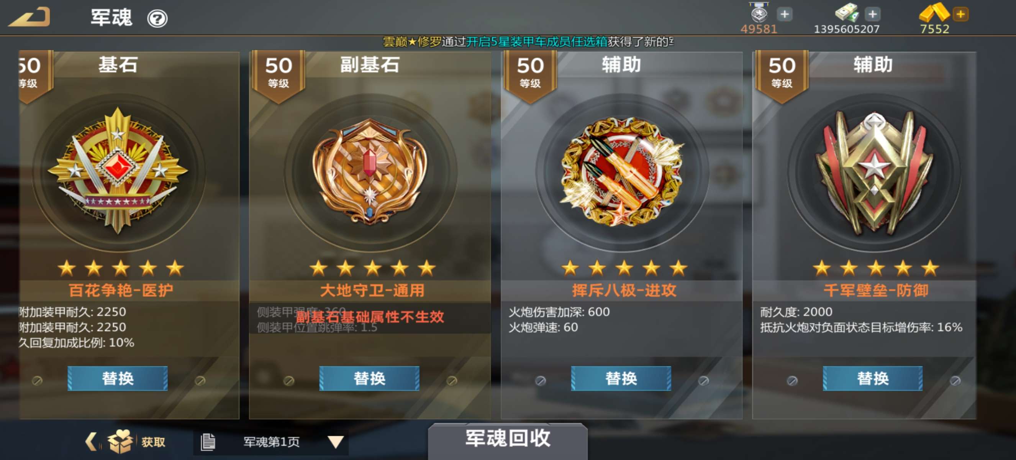The width and height of the screenshot is (1016, 460).
Task: Select the 大地守卫-通用 emblem
Action: [370, 171]
